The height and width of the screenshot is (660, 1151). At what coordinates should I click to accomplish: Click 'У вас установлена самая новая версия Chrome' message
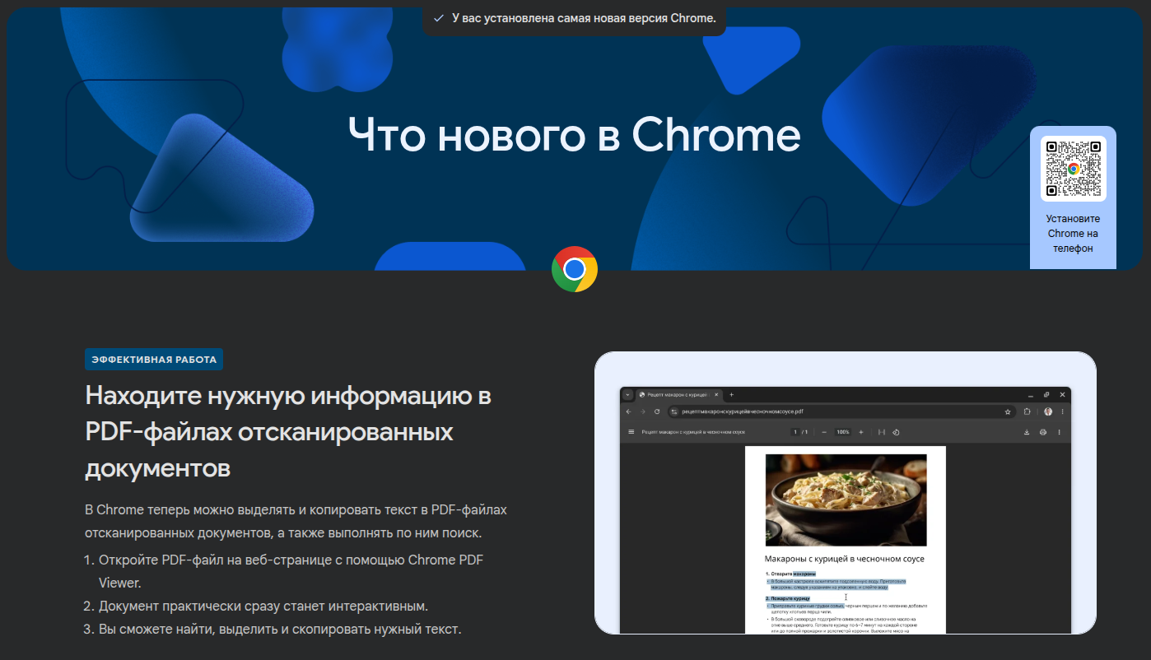coord(584,18)
